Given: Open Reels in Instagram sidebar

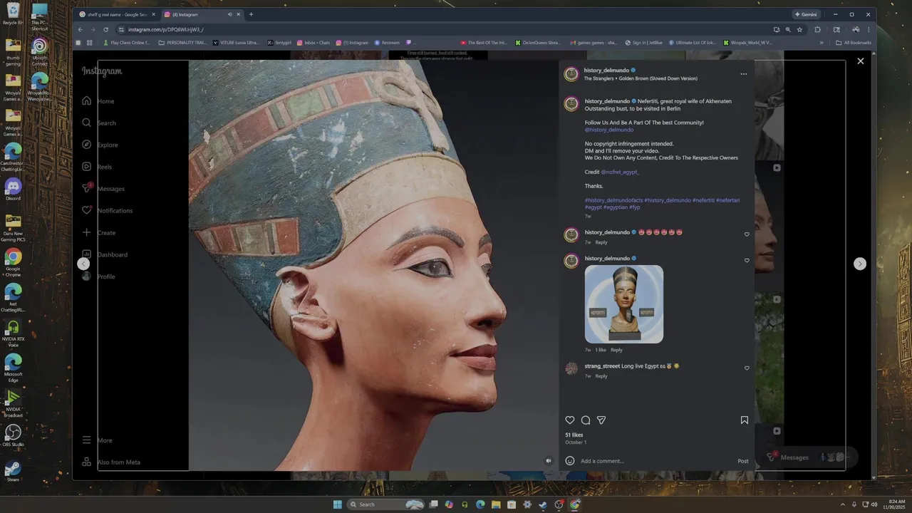Looking at the screenshot, I should point(97,167).
